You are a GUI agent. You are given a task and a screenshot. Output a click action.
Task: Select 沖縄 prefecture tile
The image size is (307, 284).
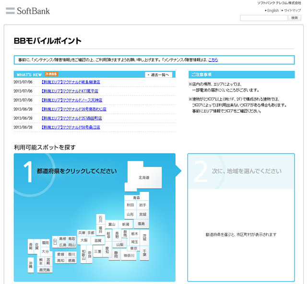[x=31, y=265]
